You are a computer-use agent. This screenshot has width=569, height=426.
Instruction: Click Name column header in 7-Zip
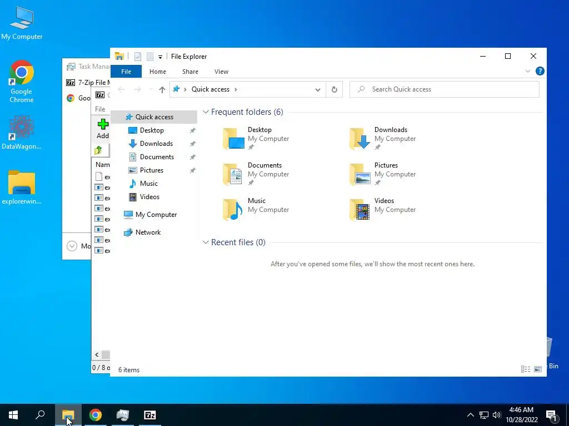[x=102, y=164]
